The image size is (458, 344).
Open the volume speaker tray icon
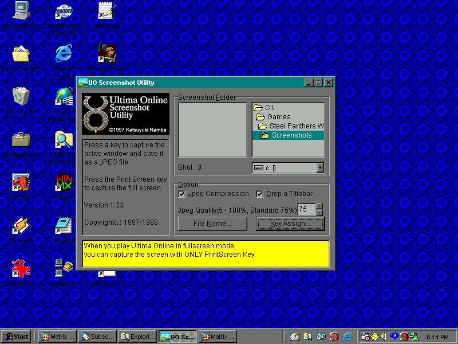383,337
